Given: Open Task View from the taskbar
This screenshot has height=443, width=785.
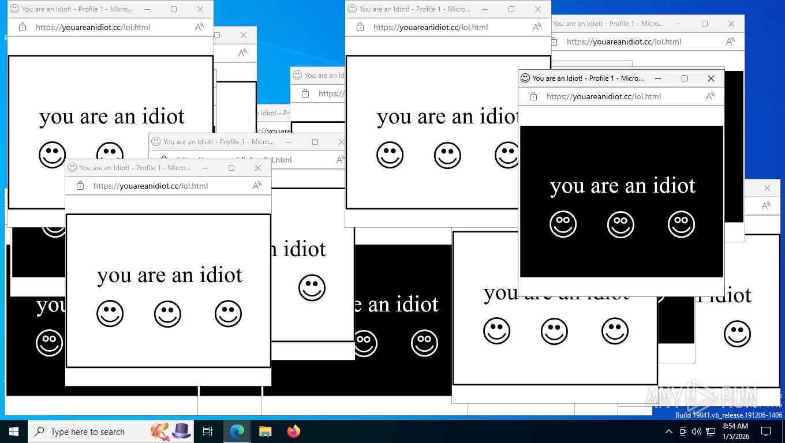Looking at the screenshot, I should [208, 431].
